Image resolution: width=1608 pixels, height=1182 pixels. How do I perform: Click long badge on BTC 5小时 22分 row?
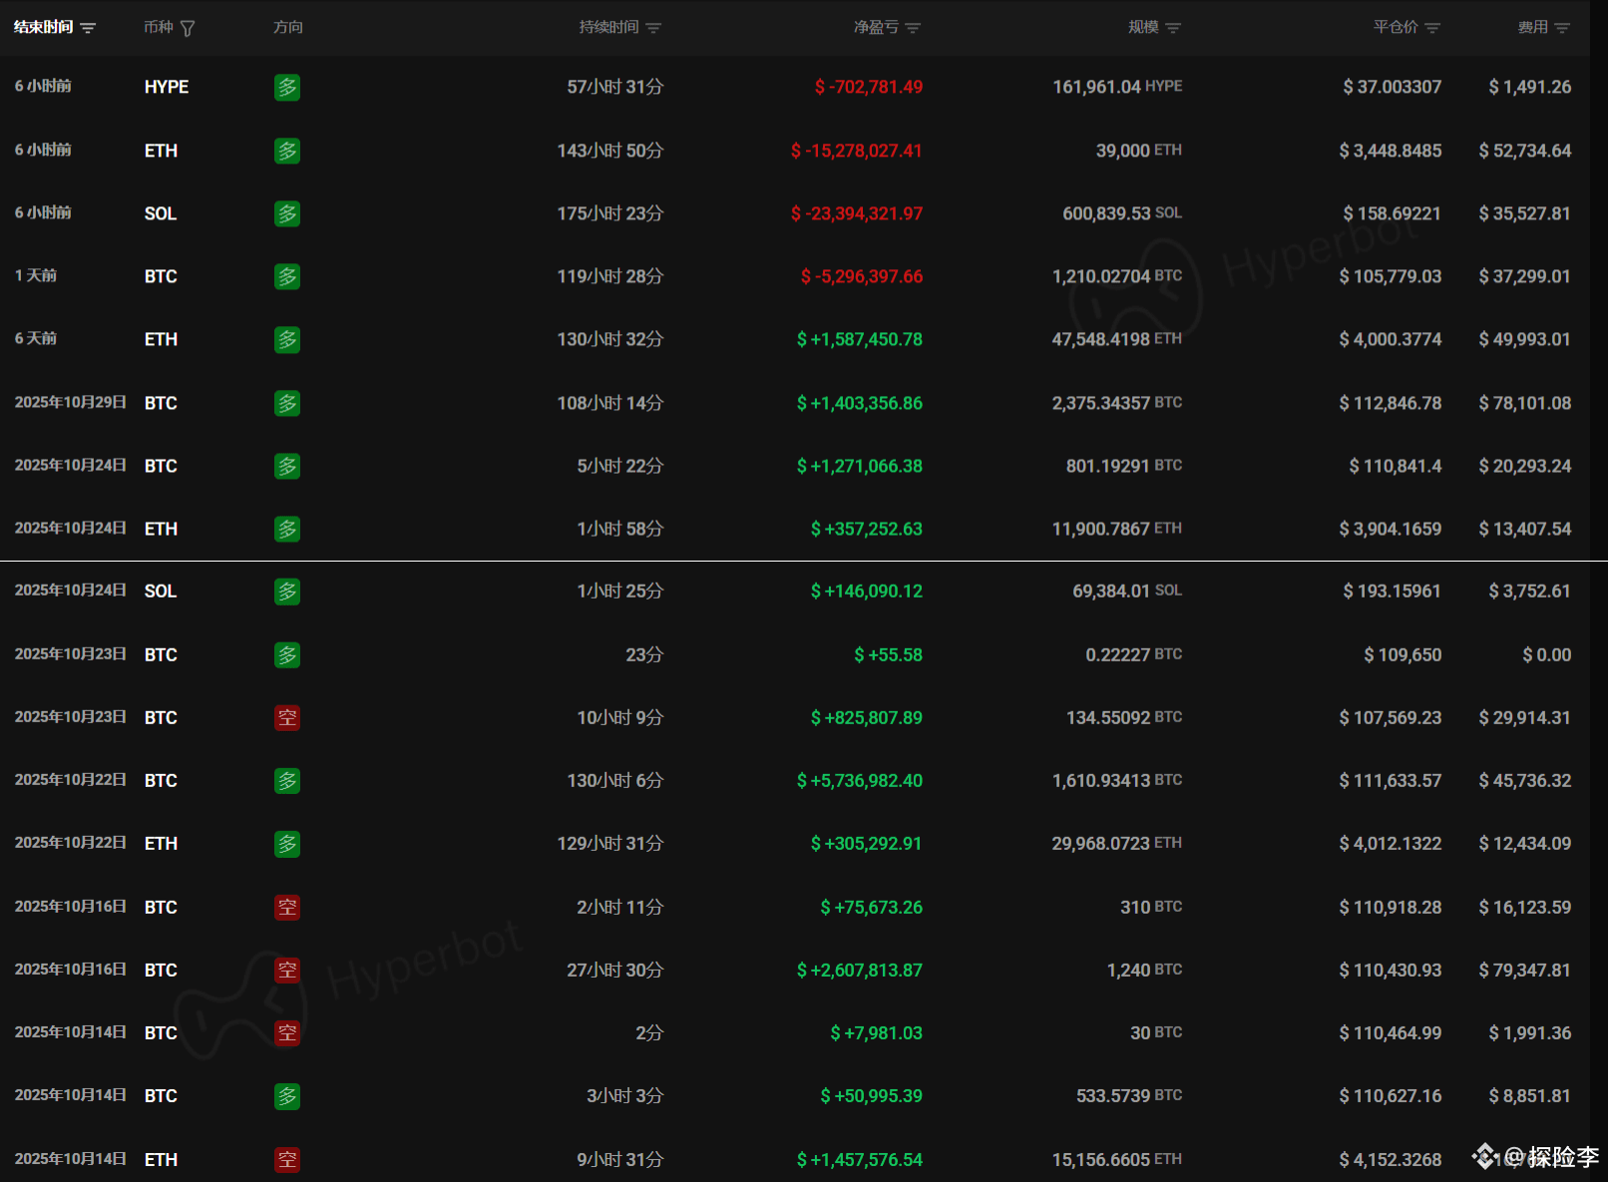tap(287, 466)
